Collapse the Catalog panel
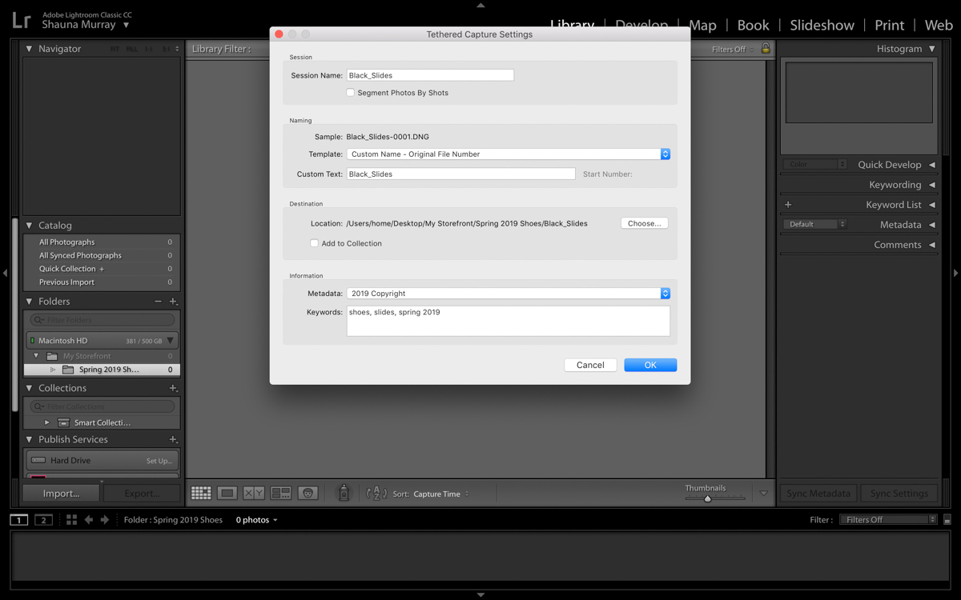Screen dimensions: 961x600 click(x=30, y=226)
